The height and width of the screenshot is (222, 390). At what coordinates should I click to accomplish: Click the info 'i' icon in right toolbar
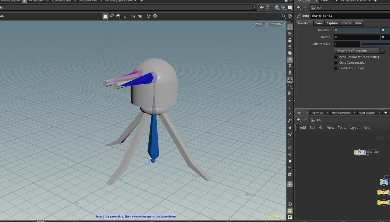tap(290, 204)
